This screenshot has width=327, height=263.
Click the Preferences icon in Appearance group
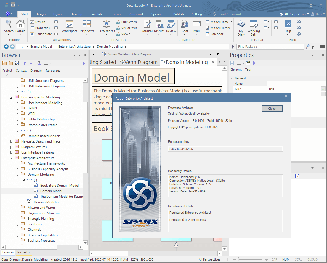106,24
